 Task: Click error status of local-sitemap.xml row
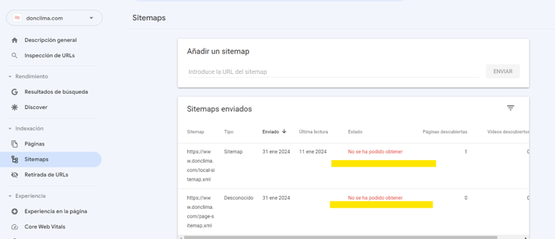coord(375,151)
